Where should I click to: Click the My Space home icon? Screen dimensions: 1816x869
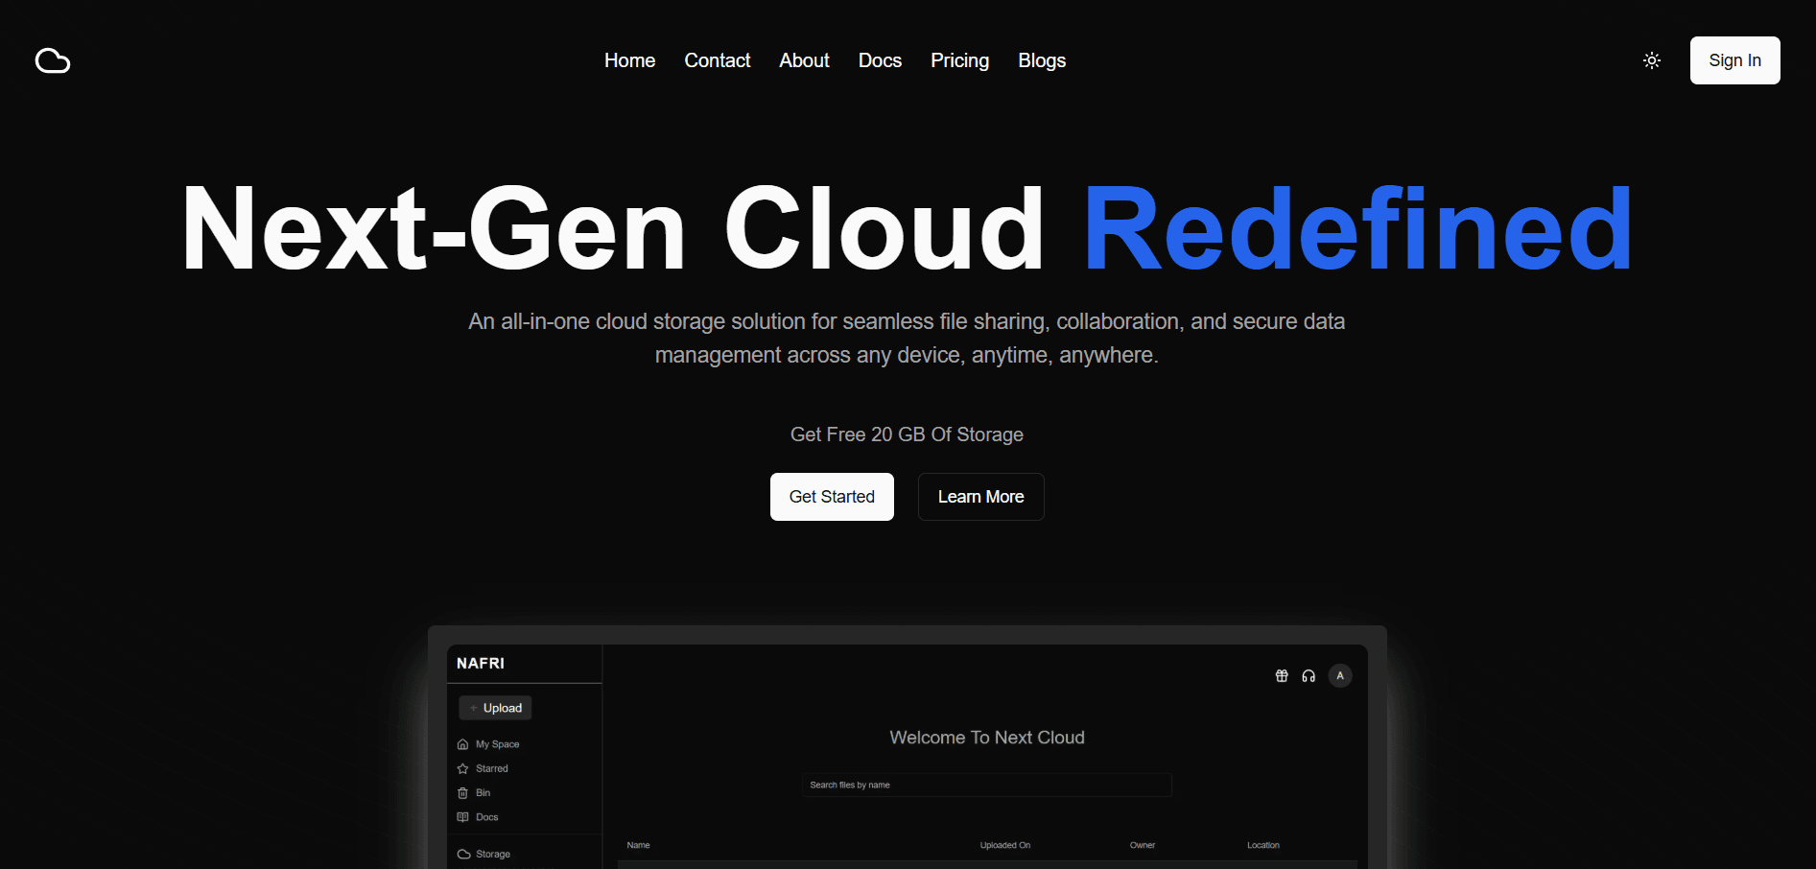coord(463,744)
